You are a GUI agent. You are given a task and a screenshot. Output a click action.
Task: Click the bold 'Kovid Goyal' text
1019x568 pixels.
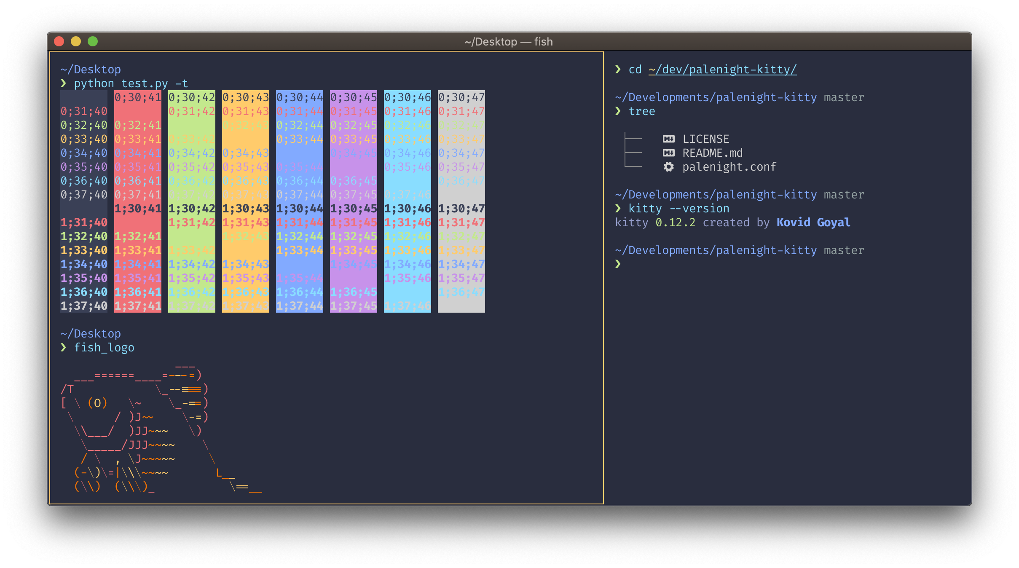813,222
